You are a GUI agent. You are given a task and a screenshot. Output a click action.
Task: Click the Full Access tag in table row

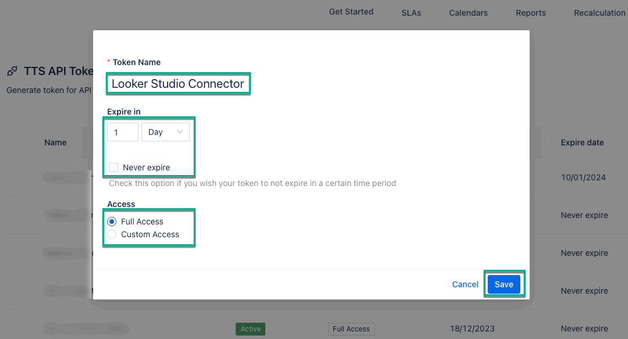point(351,329)
